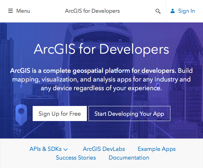Viewport: 203px width, 168px height.
Task: Click the Menu label
Action: 23,11
